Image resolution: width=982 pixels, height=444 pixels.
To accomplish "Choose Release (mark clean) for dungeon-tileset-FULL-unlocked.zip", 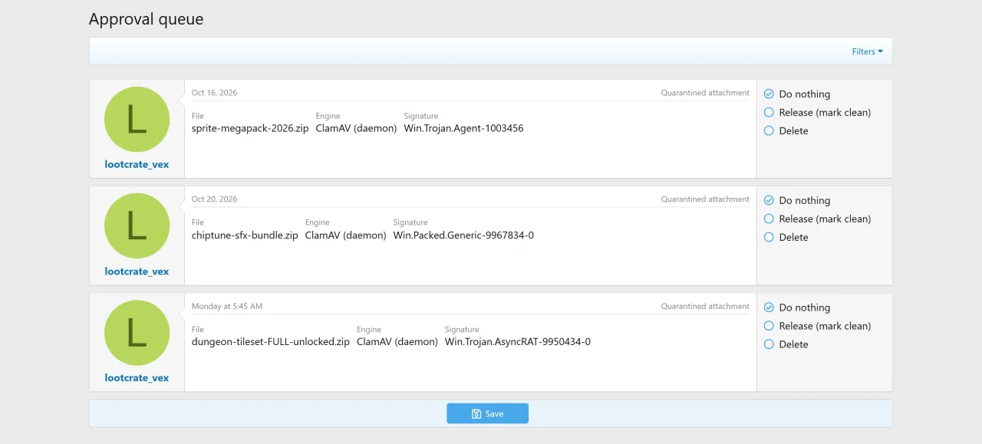I will (x=817, y=326).
